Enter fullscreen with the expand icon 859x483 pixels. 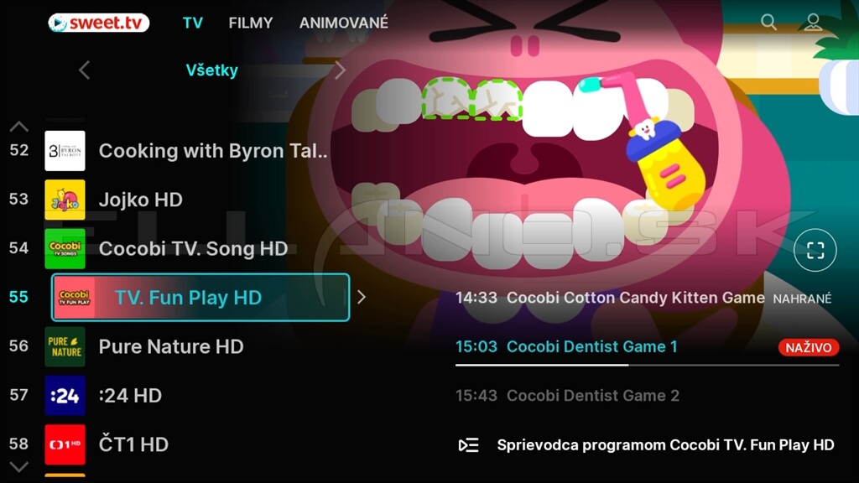point(815,250)
